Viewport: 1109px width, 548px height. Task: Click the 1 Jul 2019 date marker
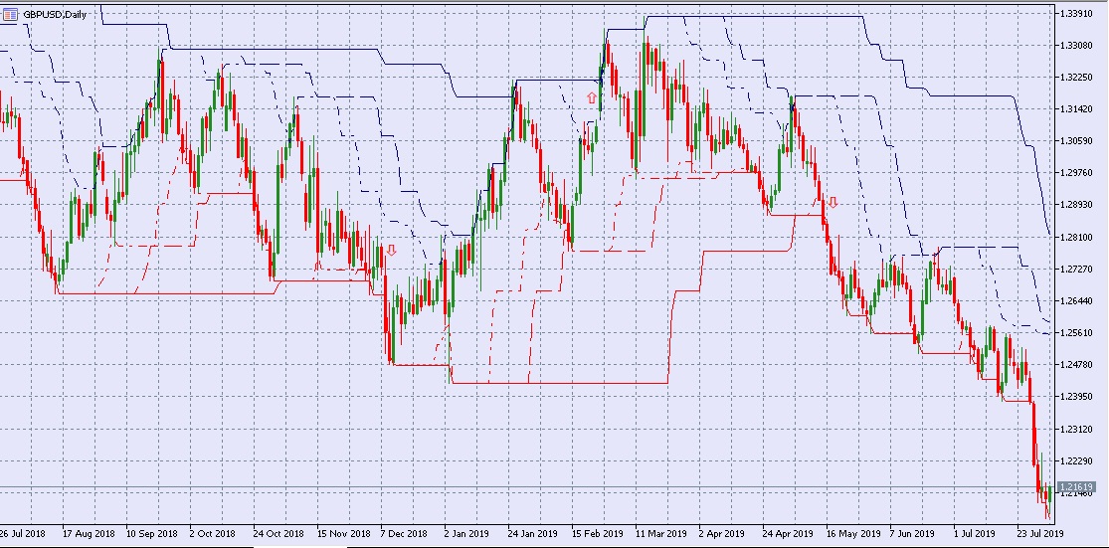click(x=973, y=533)
